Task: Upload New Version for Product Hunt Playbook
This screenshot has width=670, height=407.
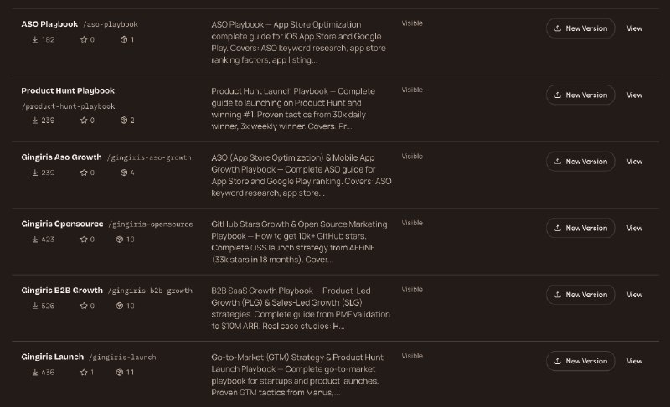Action: click(580, 95)
